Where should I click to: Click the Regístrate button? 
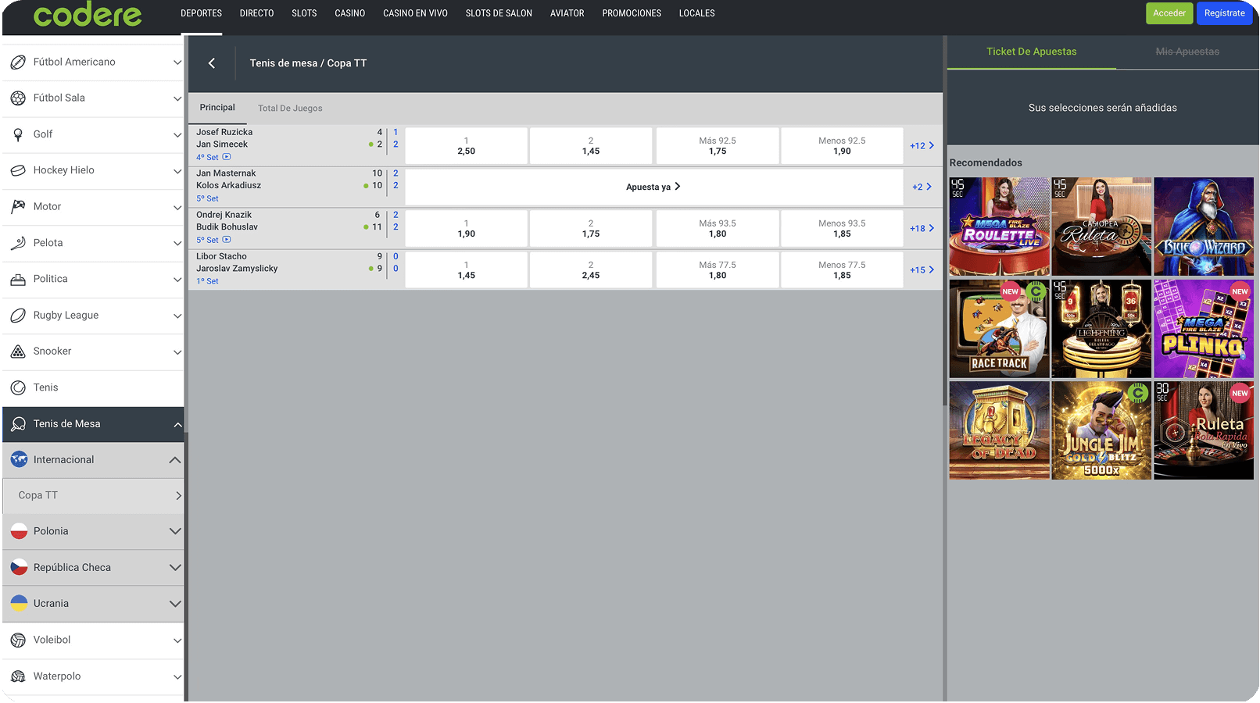[x=1224, y=13]
